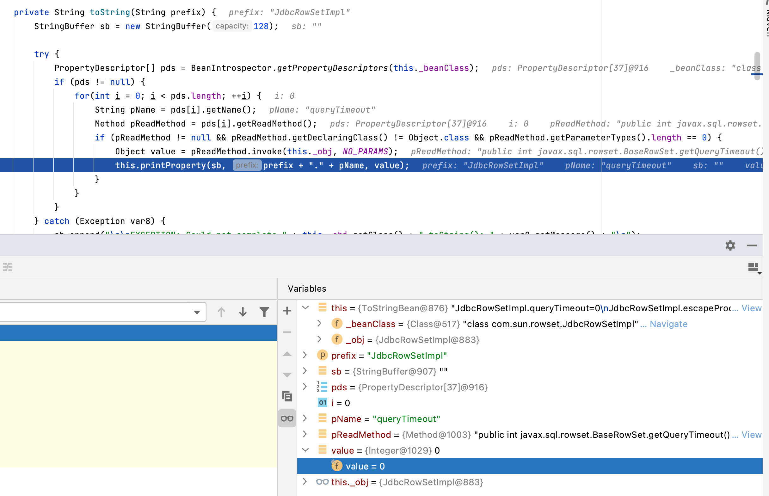The height and width of the screenshot is (496, 769).
Task: Click the filter frames funnel icon
Action: click(x=264, y=312)
